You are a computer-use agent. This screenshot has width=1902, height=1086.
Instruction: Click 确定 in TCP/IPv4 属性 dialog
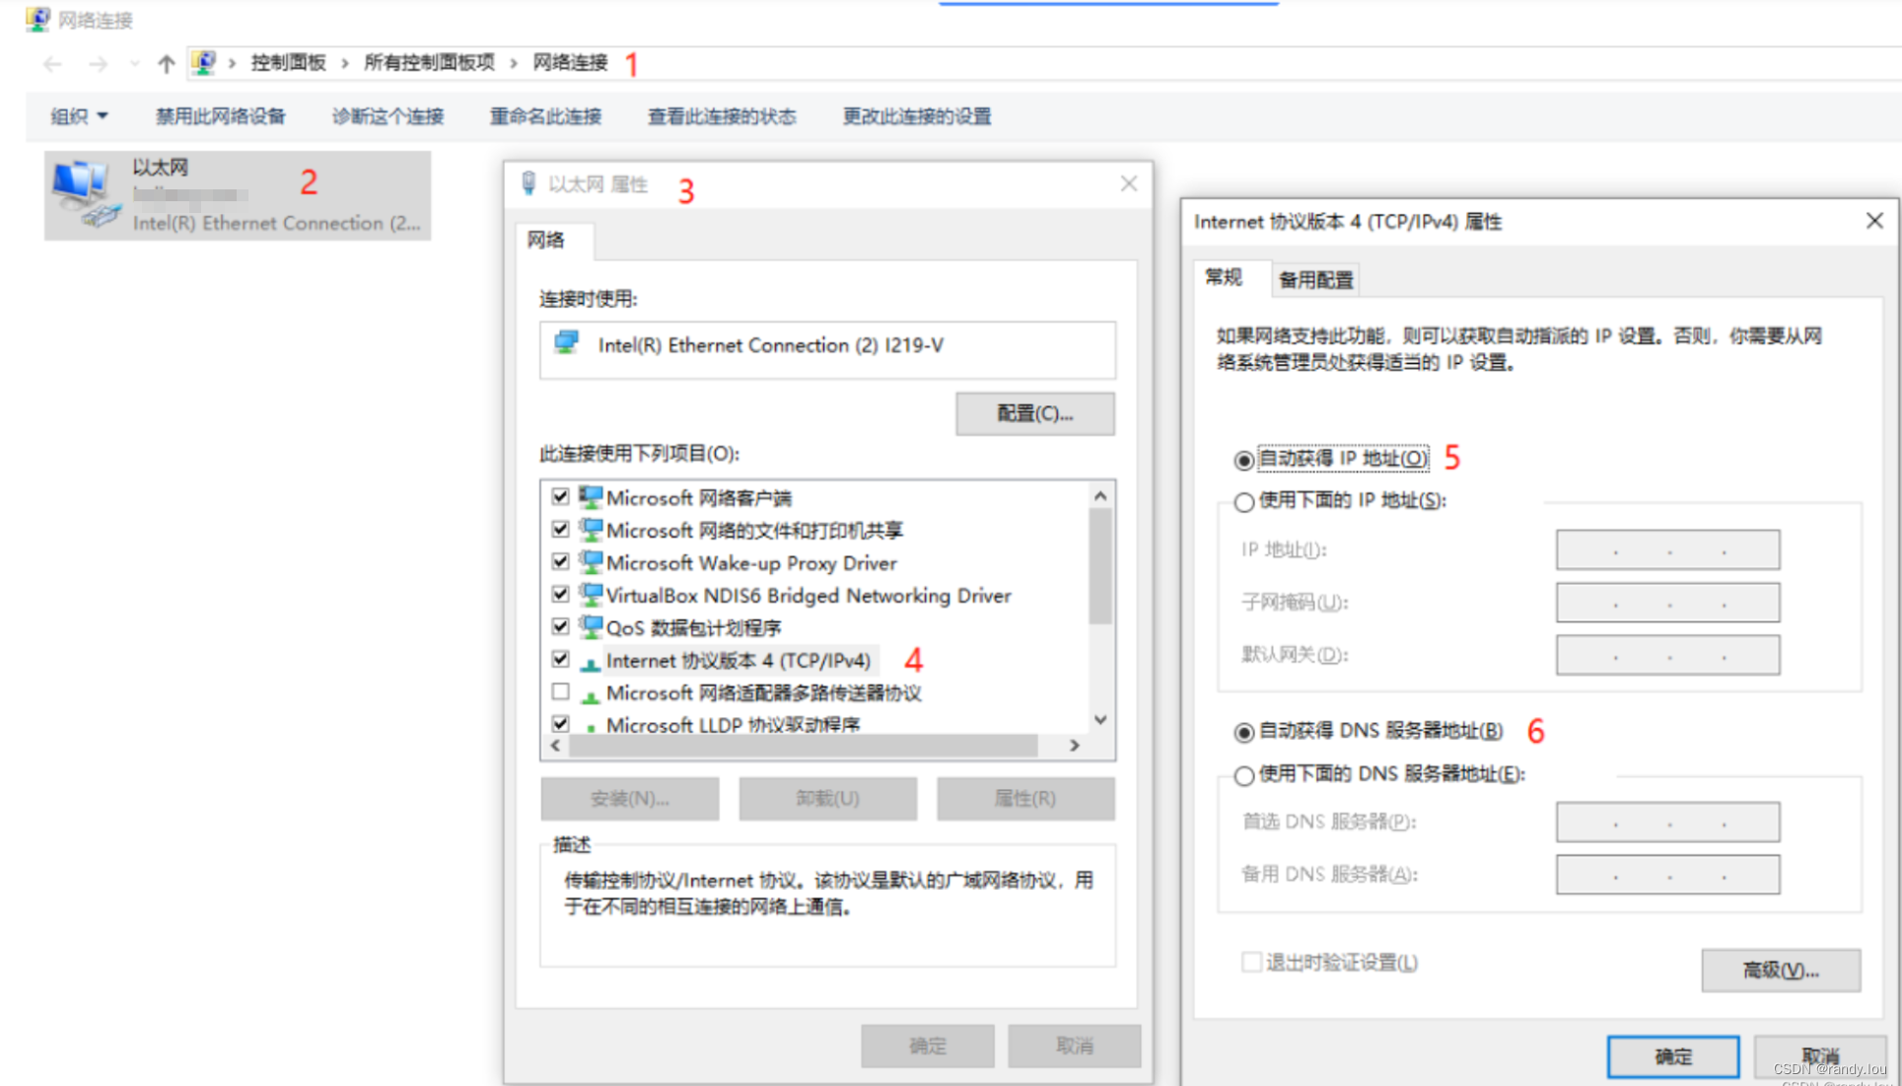pyautogui.click(x=1673, y=1056)
